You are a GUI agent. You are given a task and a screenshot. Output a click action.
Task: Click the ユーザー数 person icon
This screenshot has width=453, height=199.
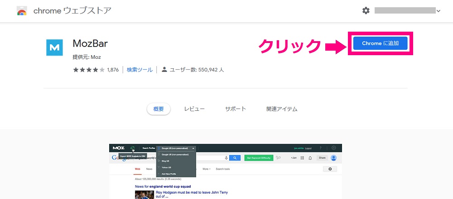(x=164, y=70)
